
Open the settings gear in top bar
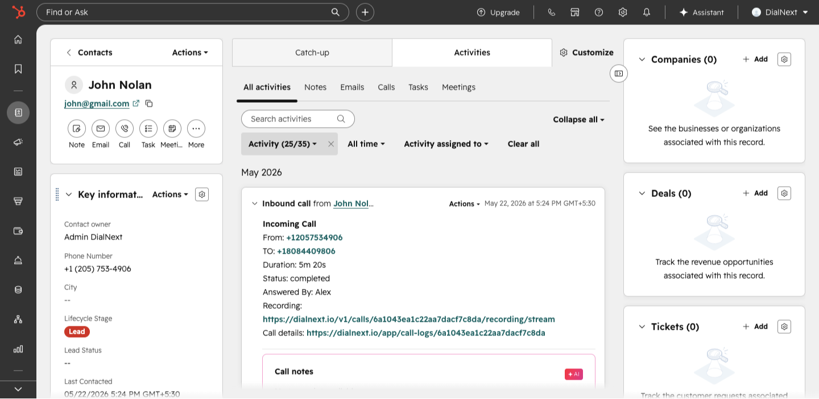(x=623, y=12)
